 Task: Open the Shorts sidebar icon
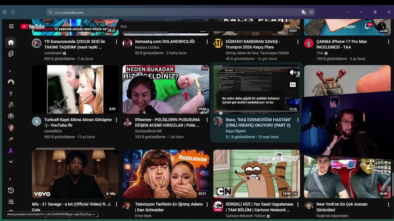click(11, 54)
